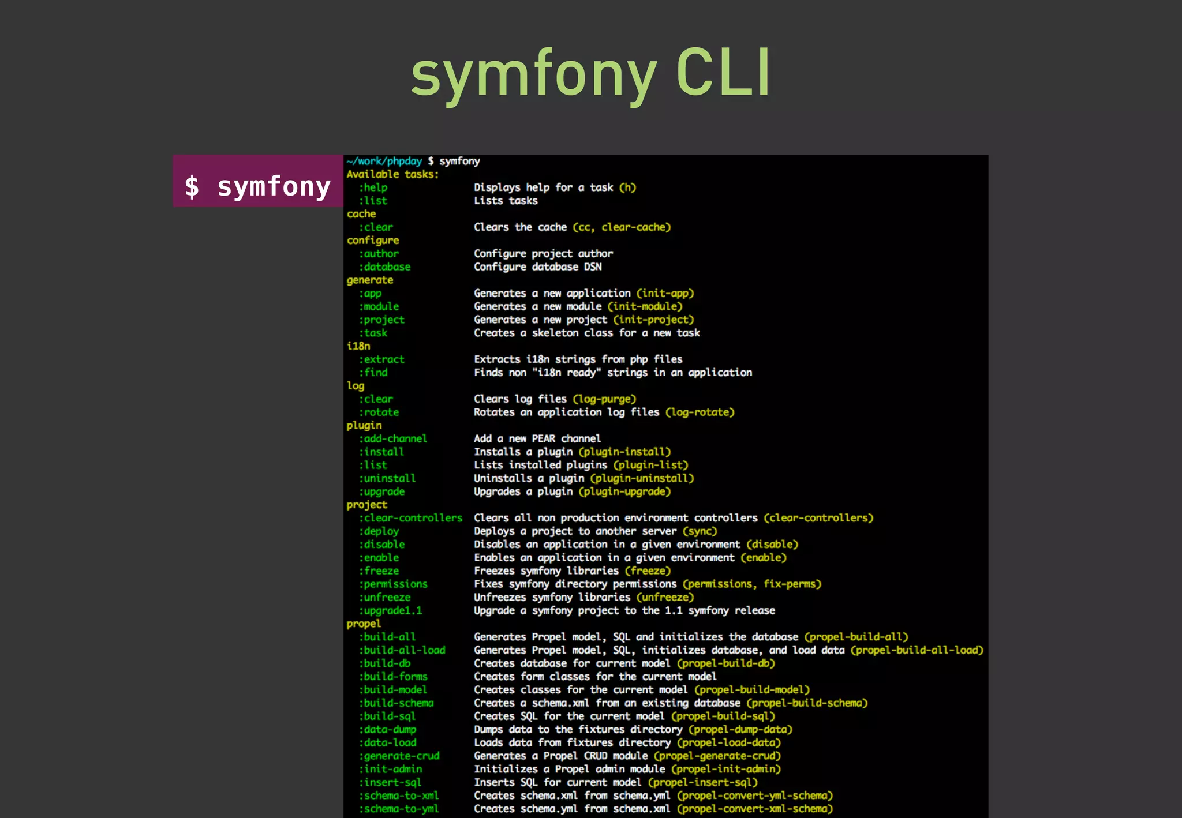The height and width of the screenshot is (818, 1182).
Task: Select the ':build-all' task name
Action: click(x=387, y=637)
